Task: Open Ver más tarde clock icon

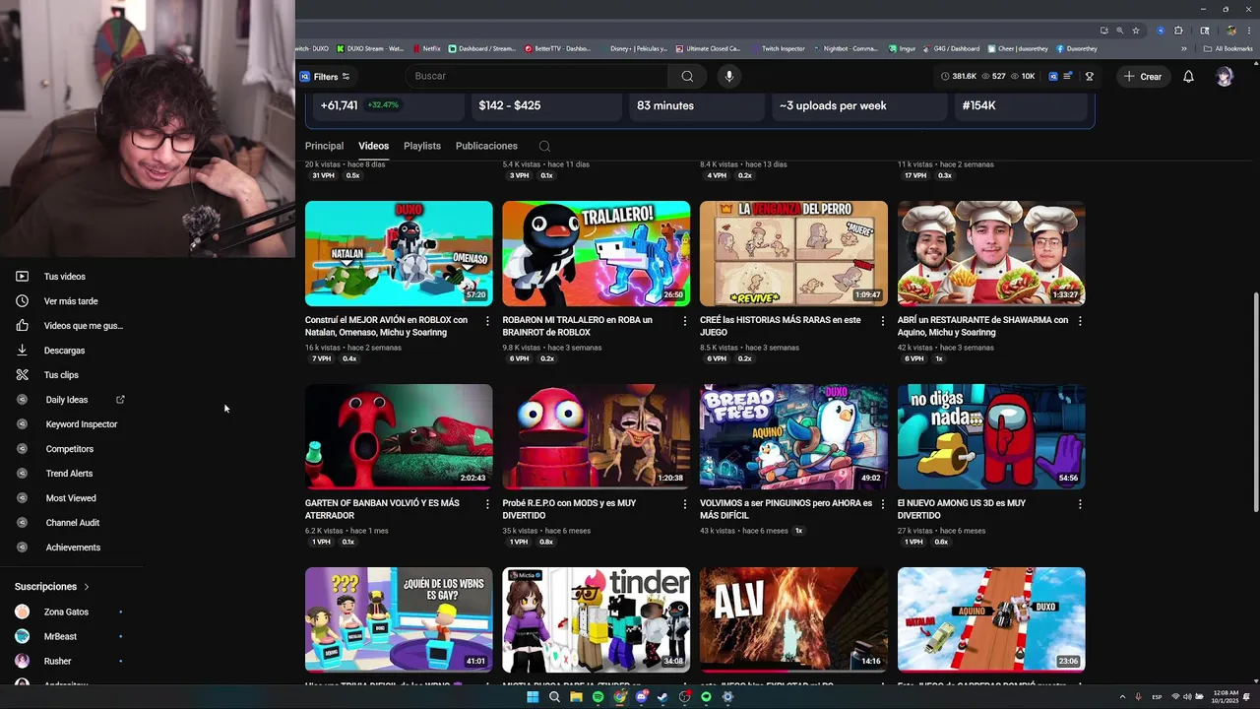Action: pos(22,301)
